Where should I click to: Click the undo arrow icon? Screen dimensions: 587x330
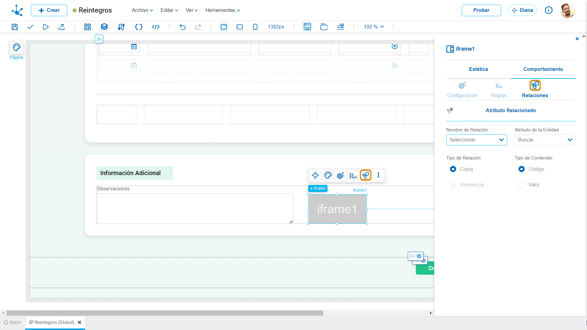(x=183, y=27)
